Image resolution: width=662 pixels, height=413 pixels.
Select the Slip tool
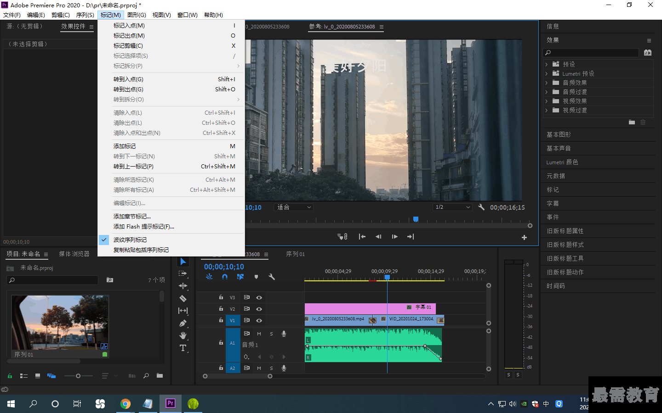click(183, 311)
